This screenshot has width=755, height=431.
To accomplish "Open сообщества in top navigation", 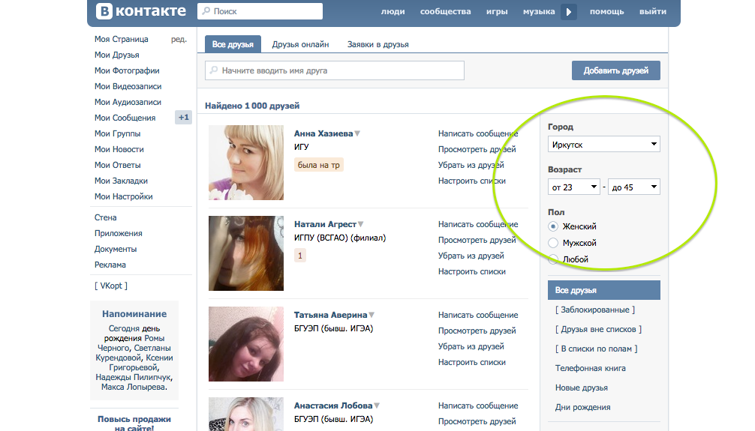I will [x=445, y=11].
